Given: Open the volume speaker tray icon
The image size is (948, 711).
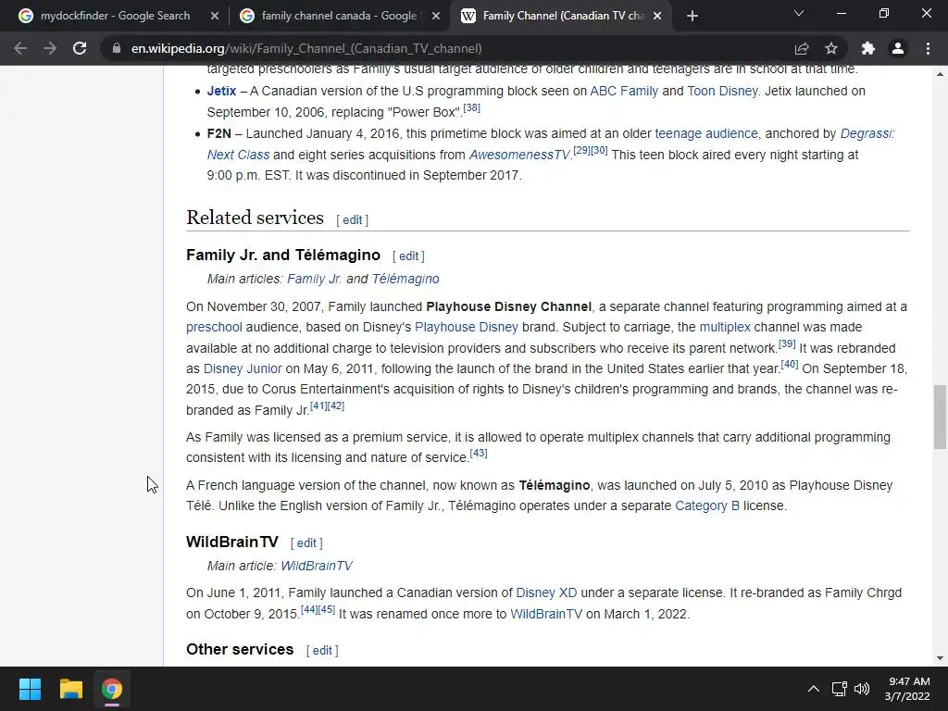Looking at the screenshot, I should pyautogui.click(x=862, y=689).
